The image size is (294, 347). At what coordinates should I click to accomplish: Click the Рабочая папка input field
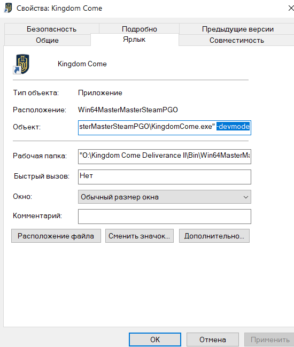point(164,157)
